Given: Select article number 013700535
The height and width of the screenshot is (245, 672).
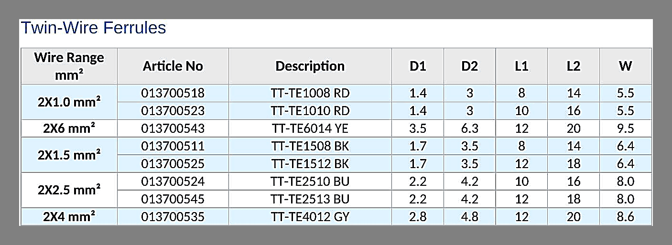Looking at the screenshot, I should click(173, 217).
